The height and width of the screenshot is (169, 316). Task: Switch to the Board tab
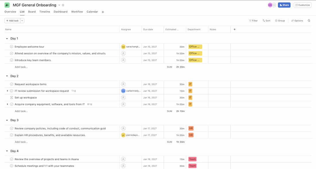click(x=32, y=12)
